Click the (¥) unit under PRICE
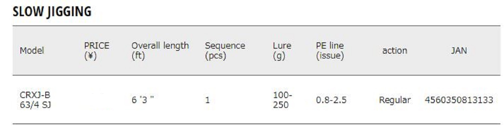This screenshot has width=504, height=127. click(x=90, y=56)
